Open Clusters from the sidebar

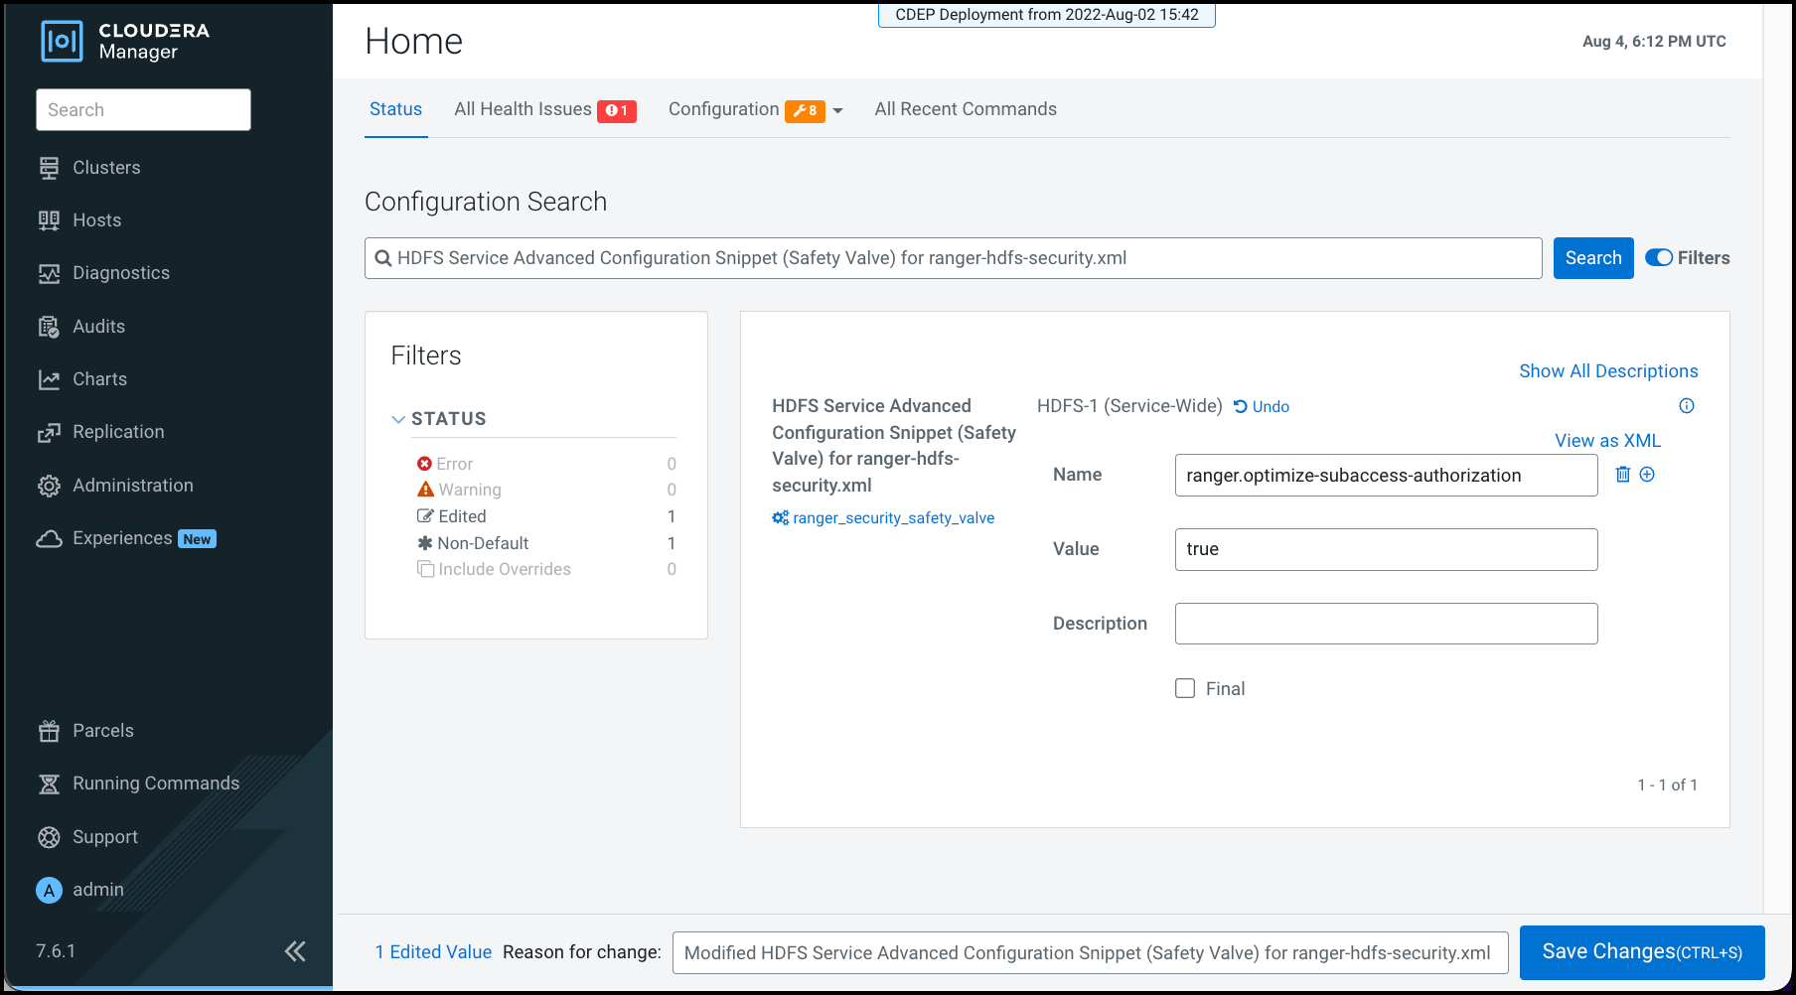click(105, 168)
